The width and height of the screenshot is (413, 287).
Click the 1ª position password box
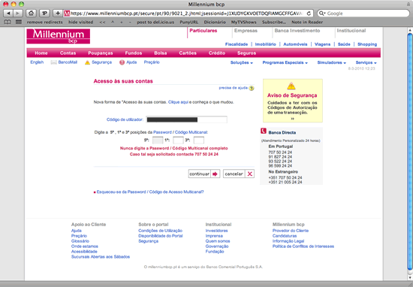[178, 140]
